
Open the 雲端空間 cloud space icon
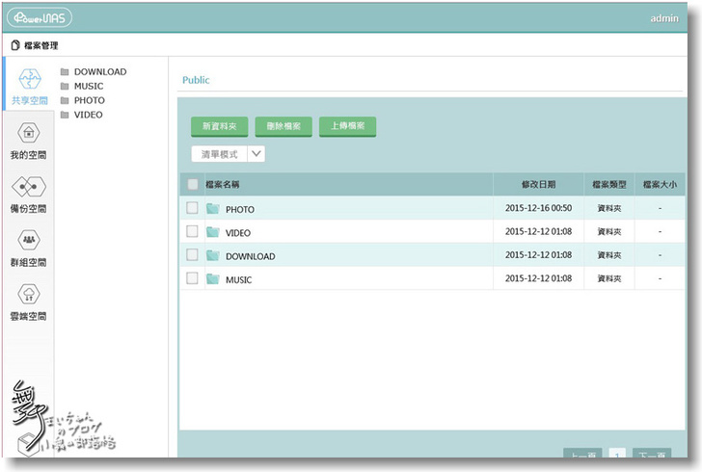pos(29,295)
